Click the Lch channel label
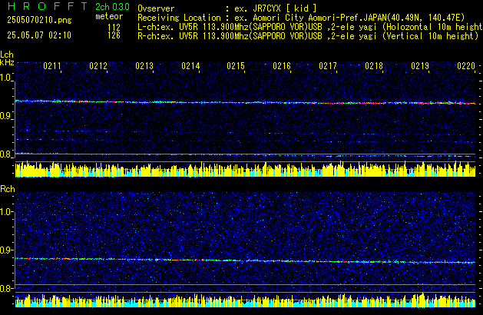The height and width of the screenshot is (315, 483). (x=7, y=55)
